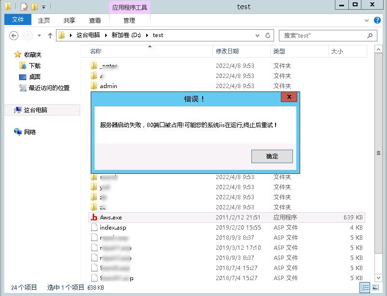
Task: Click the up-to-parent-folder arrow
Action: pyautogui.click(x=50, y=35)
